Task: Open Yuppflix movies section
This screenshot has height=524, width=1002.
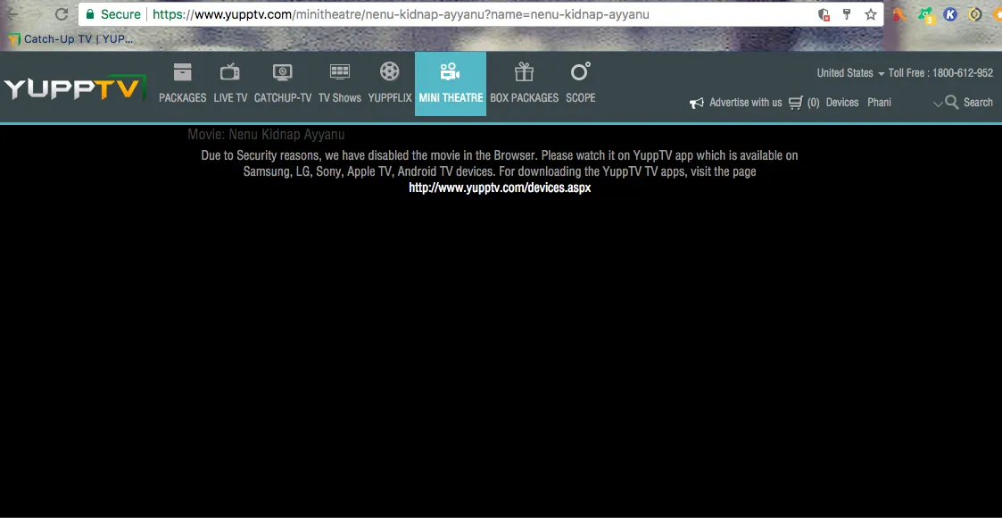Action: (390, 84)
